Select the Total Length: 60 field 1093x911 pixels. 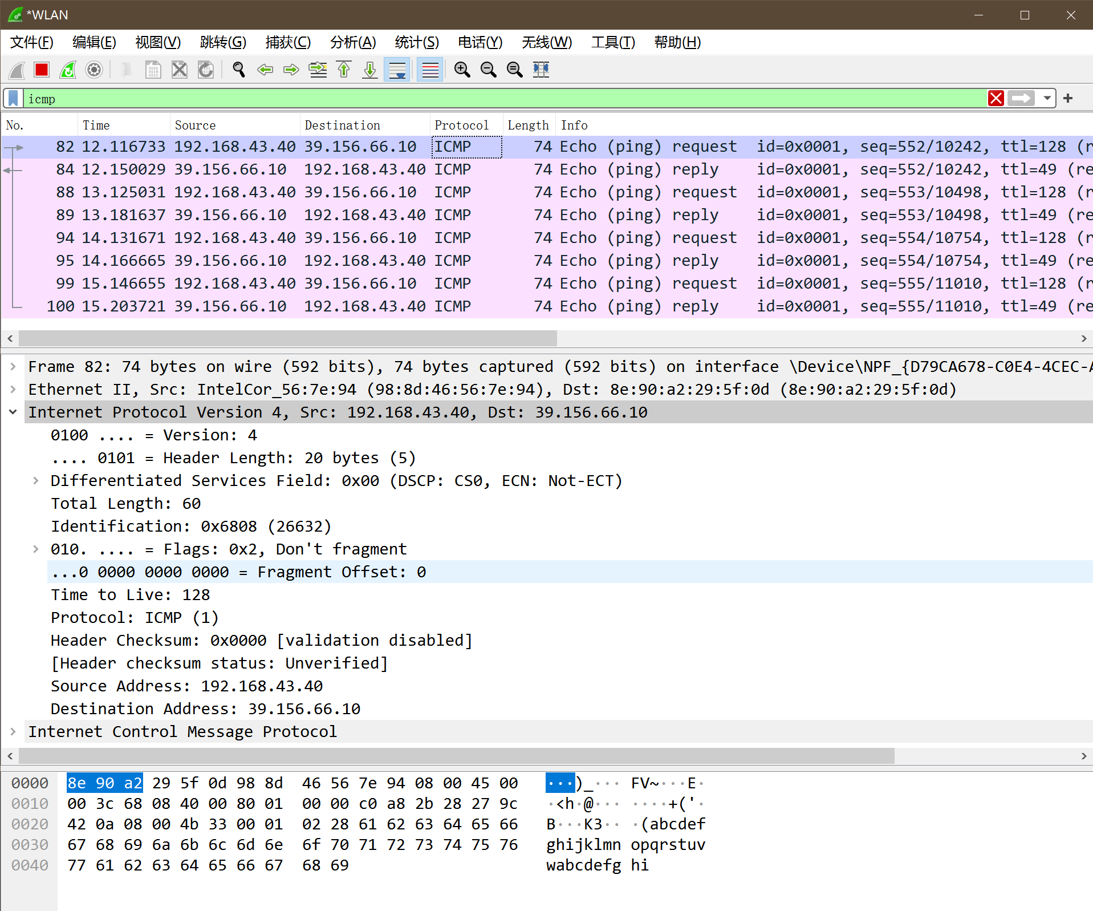coord(126,503)
